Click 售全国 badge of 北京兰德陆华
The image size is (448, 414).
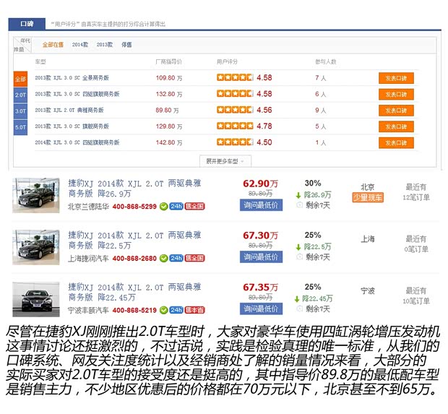coord(195,207)
